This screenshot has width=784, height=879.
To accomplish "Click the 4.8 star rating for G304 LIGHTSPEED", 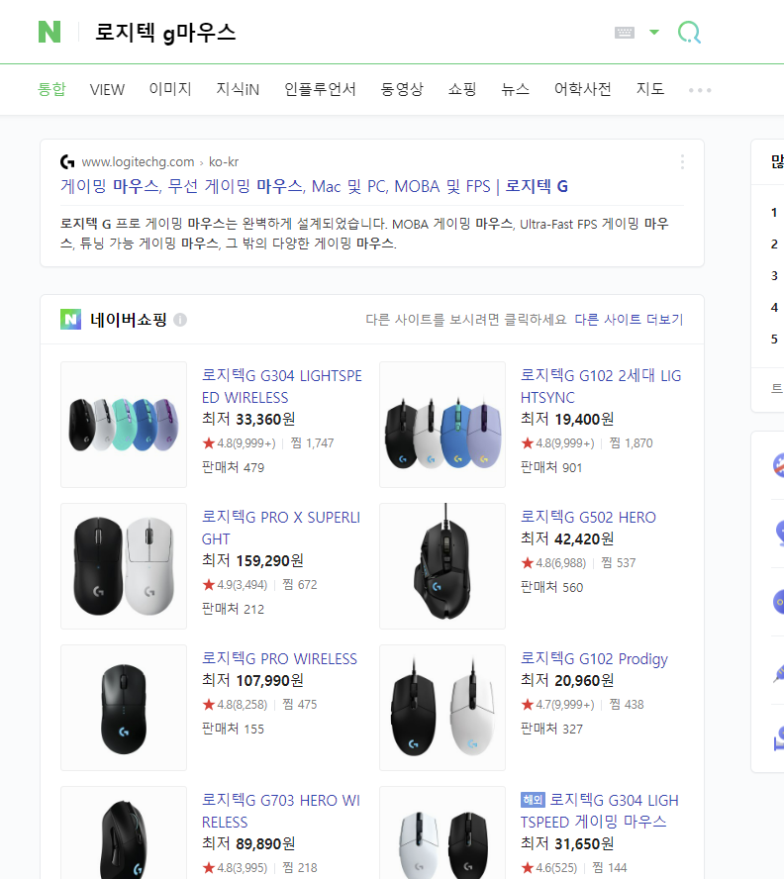I will [239, 443].
